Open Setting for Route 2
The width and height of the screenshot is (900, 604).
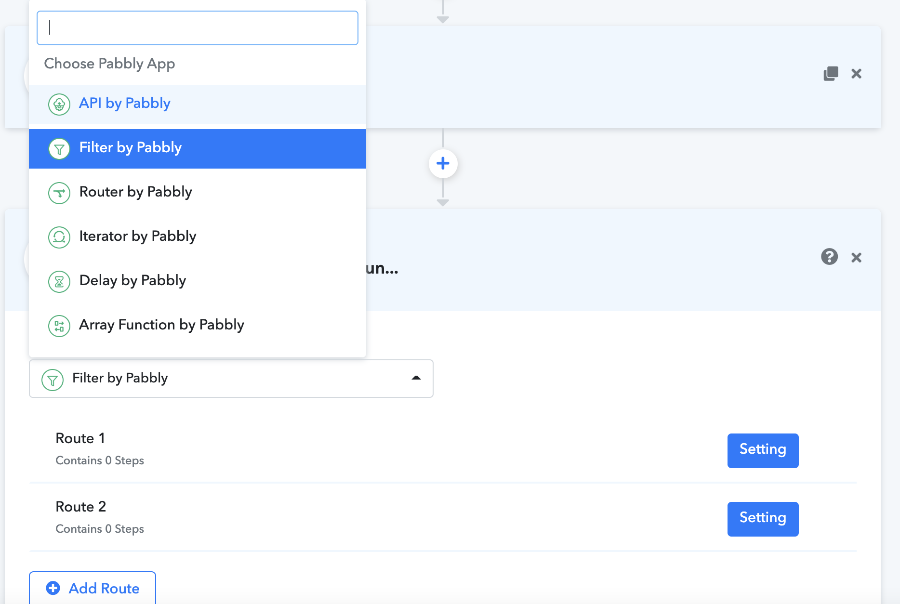(x=763, y=519)
